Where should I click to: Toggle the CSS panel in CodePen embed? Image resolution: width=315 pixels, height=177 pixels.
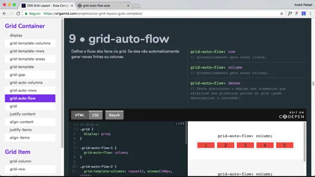pyautogui.click(x=95, y=115)
